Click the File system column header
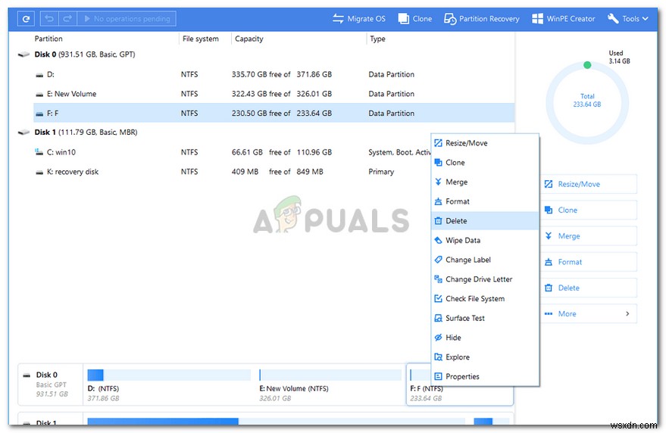 click(201, 39)
